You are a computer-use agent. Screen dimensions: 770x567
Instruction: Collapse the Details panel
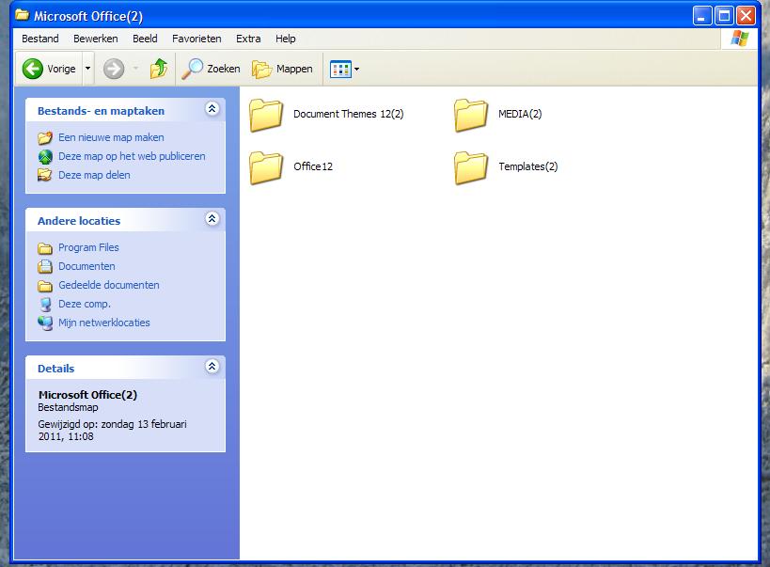point(212,366)
